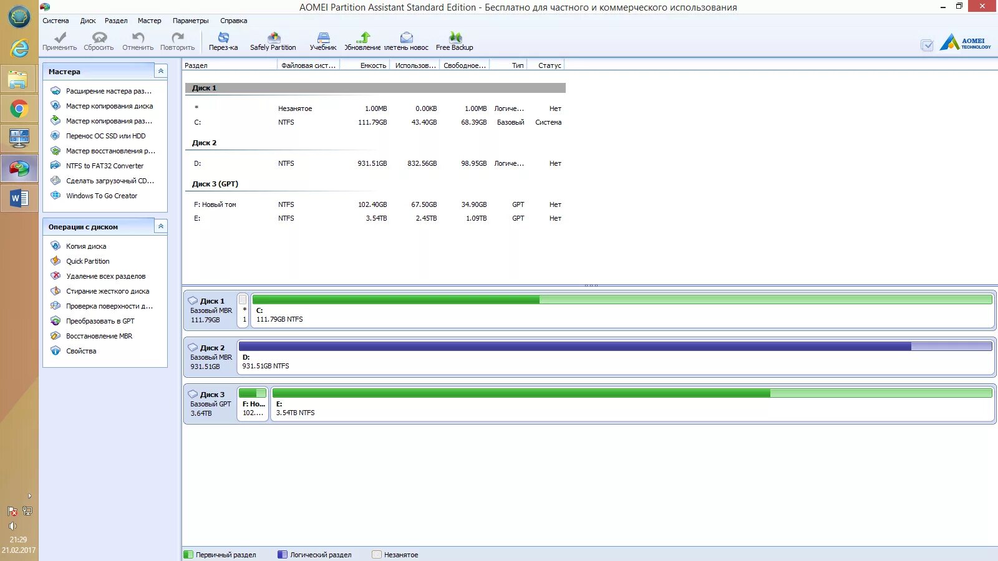Click the checkmark icon beside AOMEI logo
This screenshot has height=561, width=998.
tap(927, 45)
